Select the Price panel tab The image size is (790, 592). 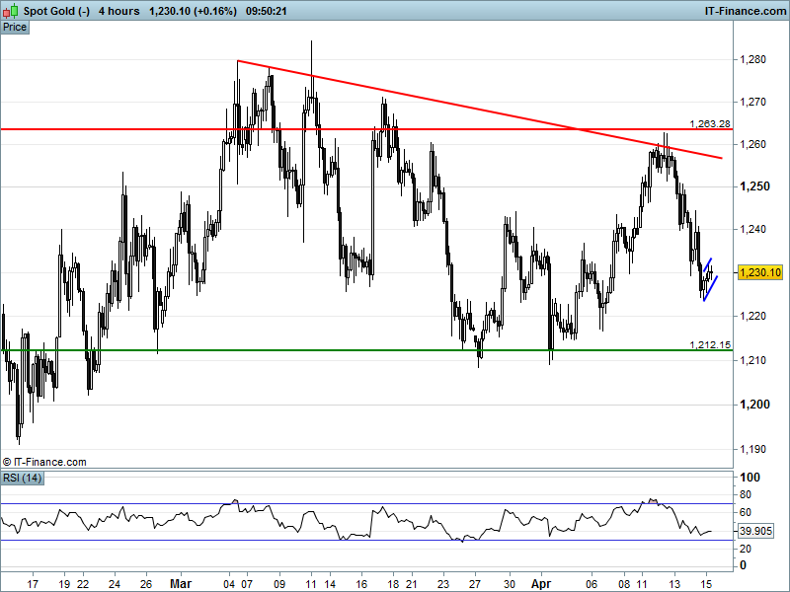point(15,28)
